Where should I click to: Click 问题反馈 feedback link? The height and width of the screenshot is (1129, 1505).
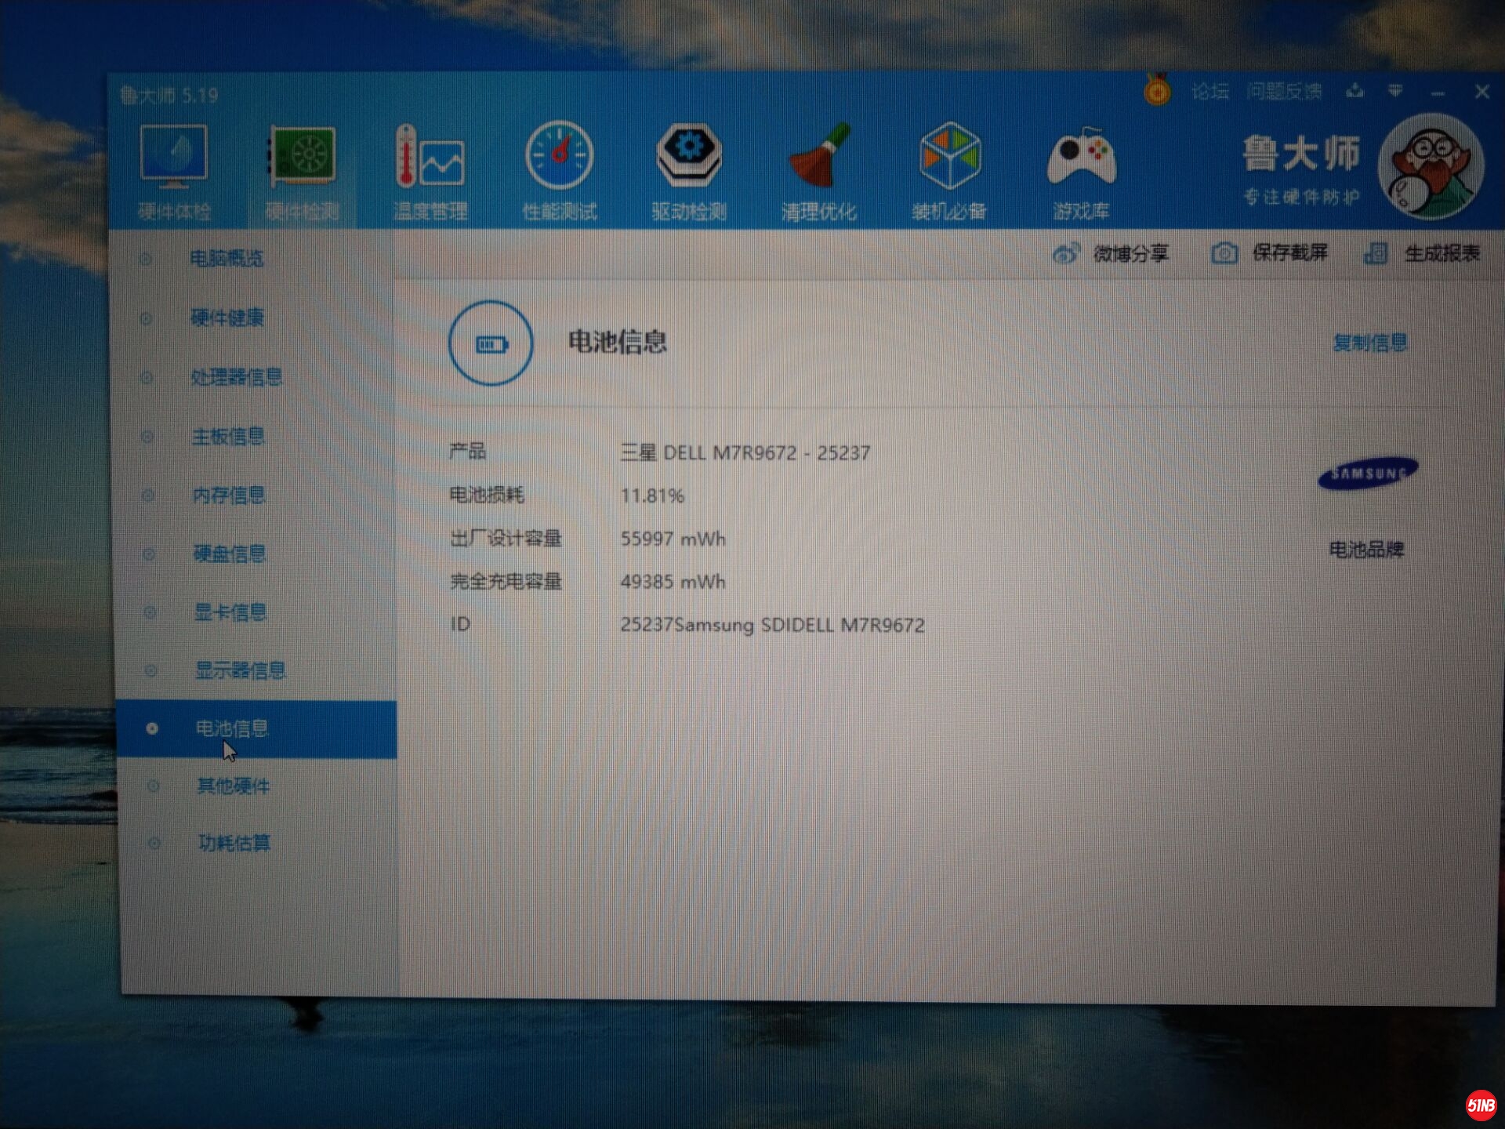click(1284, 93)
